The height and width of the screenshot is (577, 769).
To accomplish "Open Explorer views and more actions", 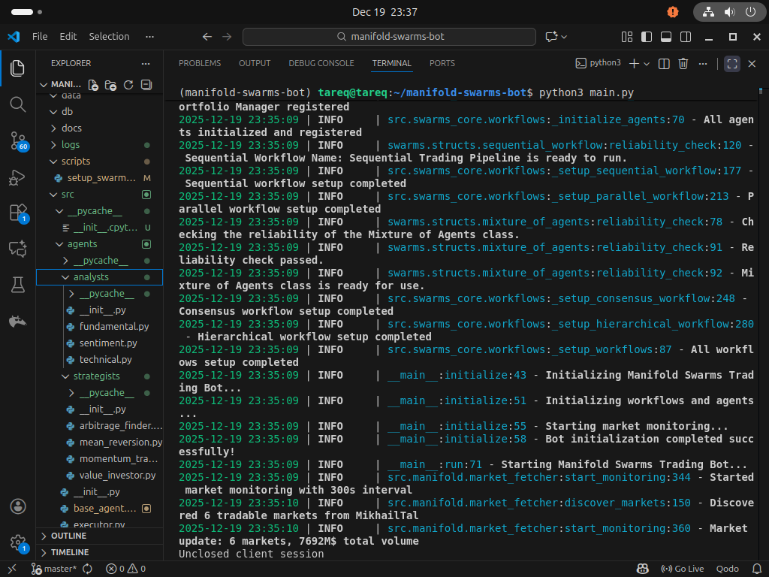I will coord(146,63).
